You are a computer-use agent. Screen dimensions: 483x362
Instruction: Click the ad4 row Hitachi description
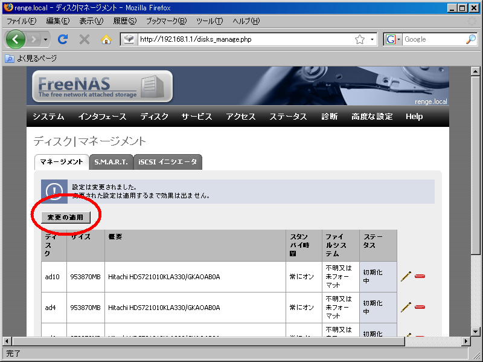tap(164, 308)
